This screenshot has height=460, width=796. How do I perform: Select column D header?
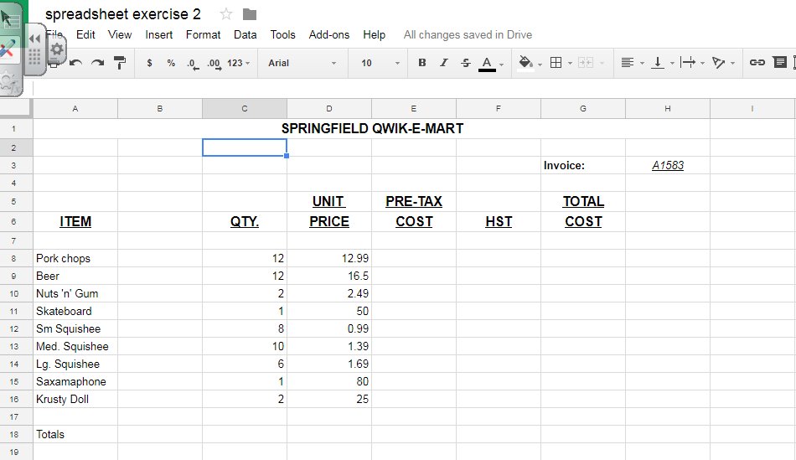click(329, 109)
